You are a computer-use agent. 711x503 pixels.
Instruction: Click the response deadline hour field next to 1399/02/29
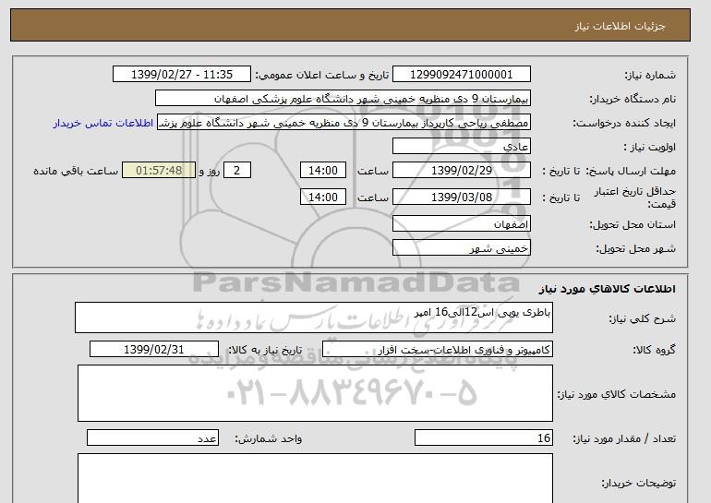[x=323, y=171]
